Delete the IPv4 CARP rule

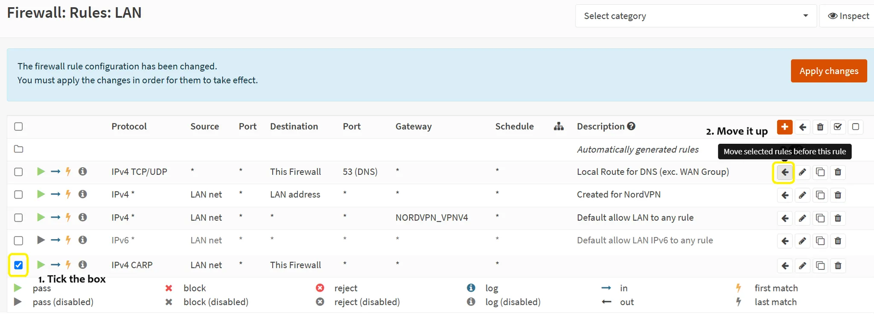(838, 266)
